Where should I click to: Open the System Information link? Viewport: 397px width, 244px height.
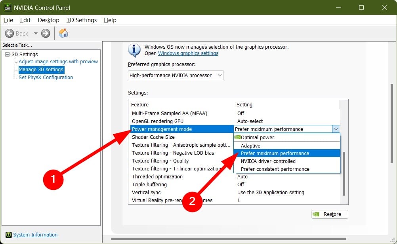point(35,235)
